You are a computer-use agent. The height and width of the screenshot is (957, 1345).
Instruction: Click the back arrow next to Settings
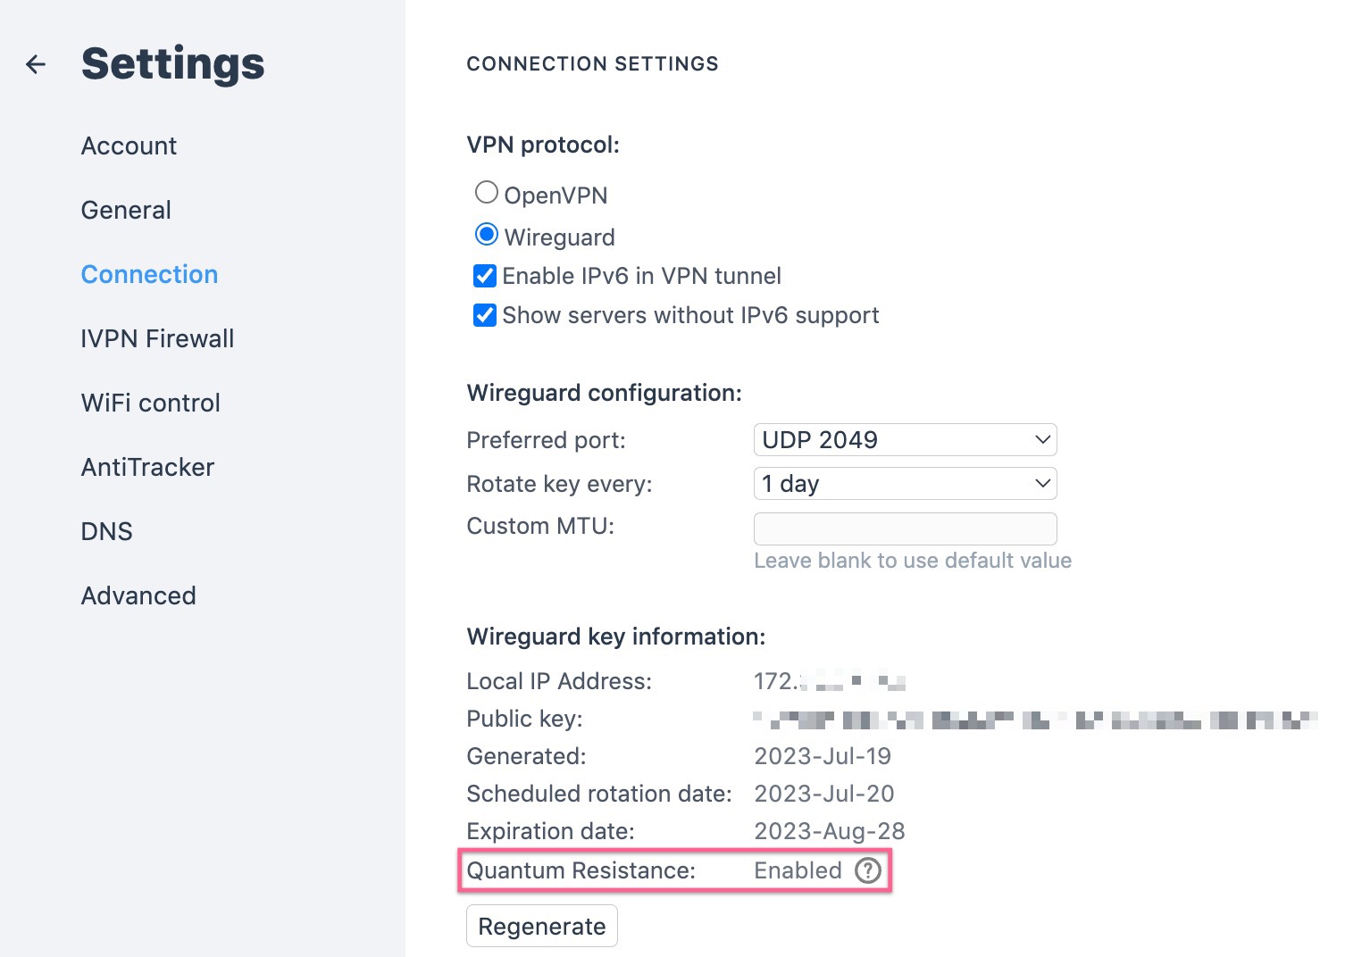point(36,64)
